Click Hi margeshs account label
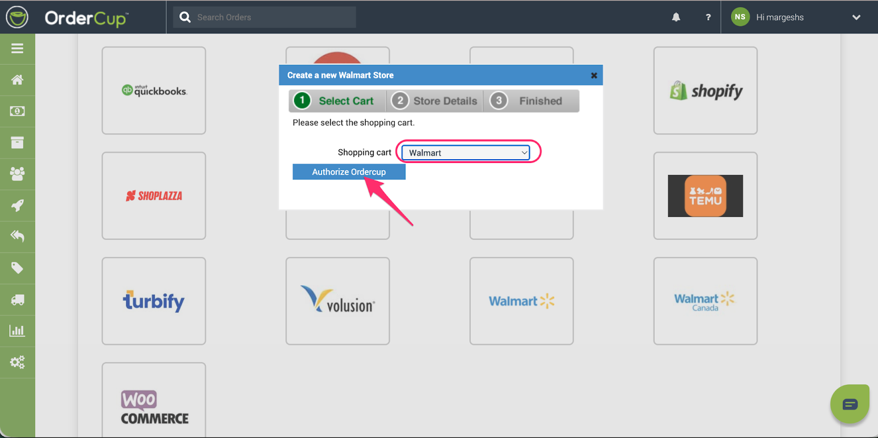Screen dimensions: 878x438 coord(780,18)
